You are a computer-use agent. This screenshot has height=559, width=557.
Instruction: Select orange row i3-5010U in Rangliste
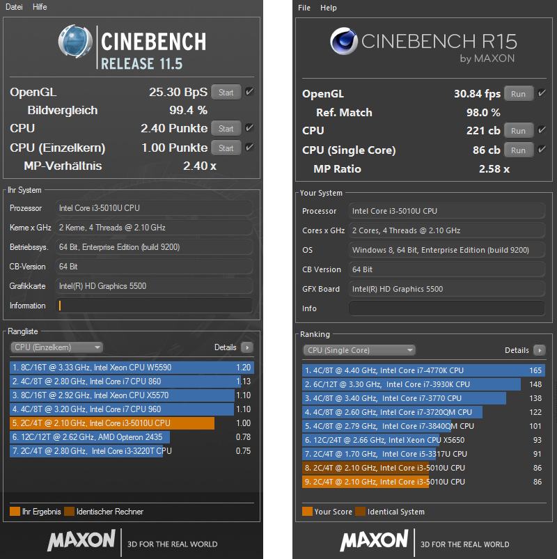click(x=132, y=423)
